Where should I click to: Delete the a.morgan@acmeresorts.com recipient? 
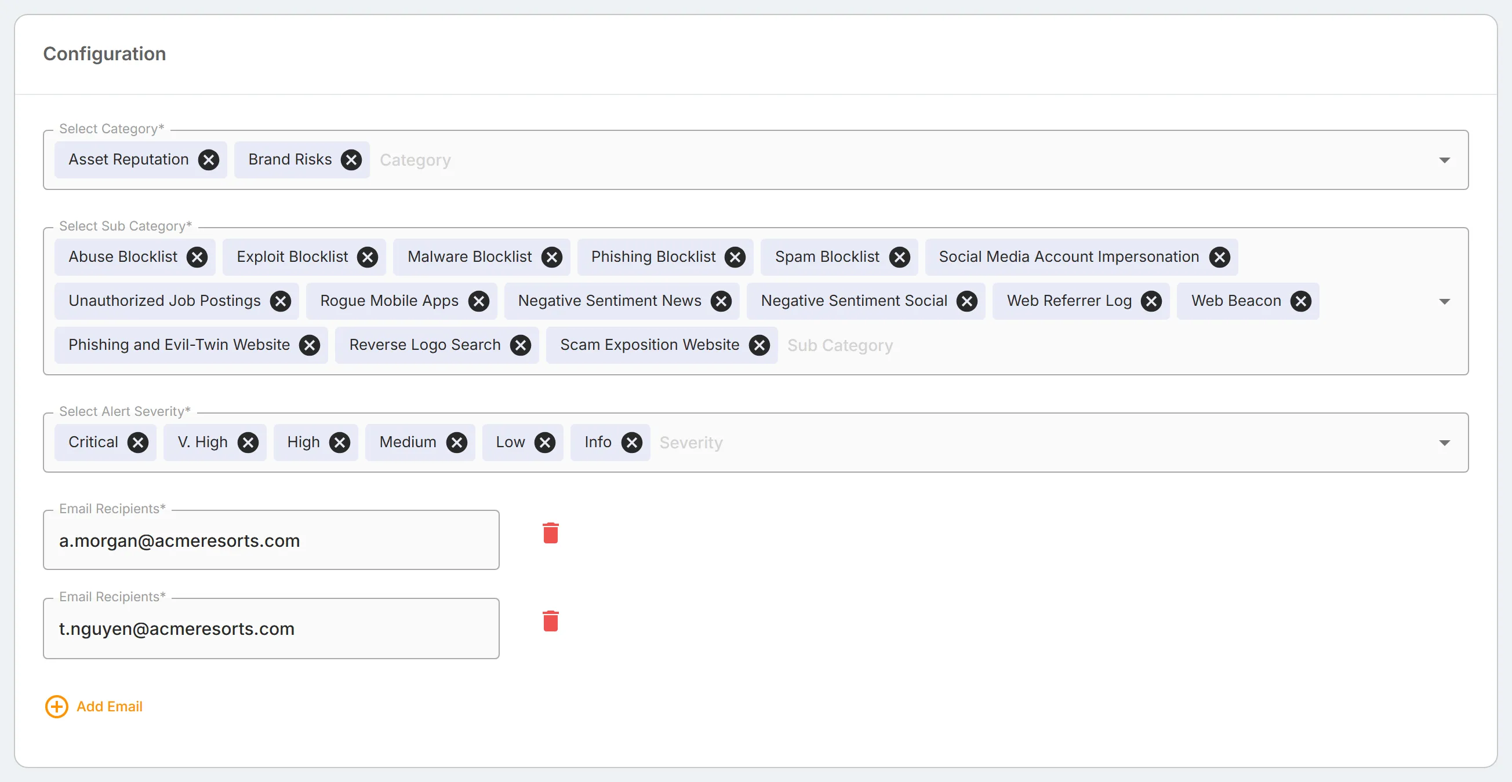click(x=551, y=533)
